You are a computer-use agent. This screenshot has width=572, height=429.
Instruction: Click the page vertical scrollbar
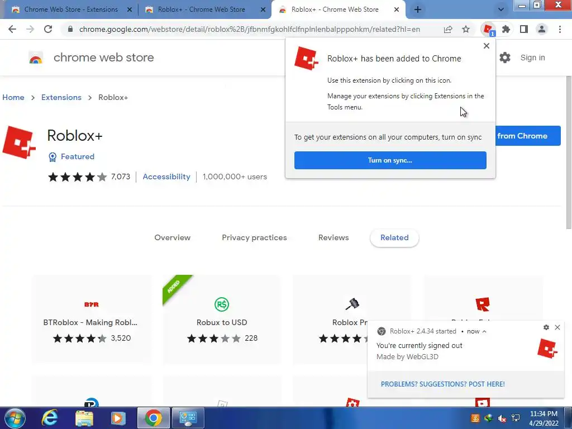[x=568, y=153]
